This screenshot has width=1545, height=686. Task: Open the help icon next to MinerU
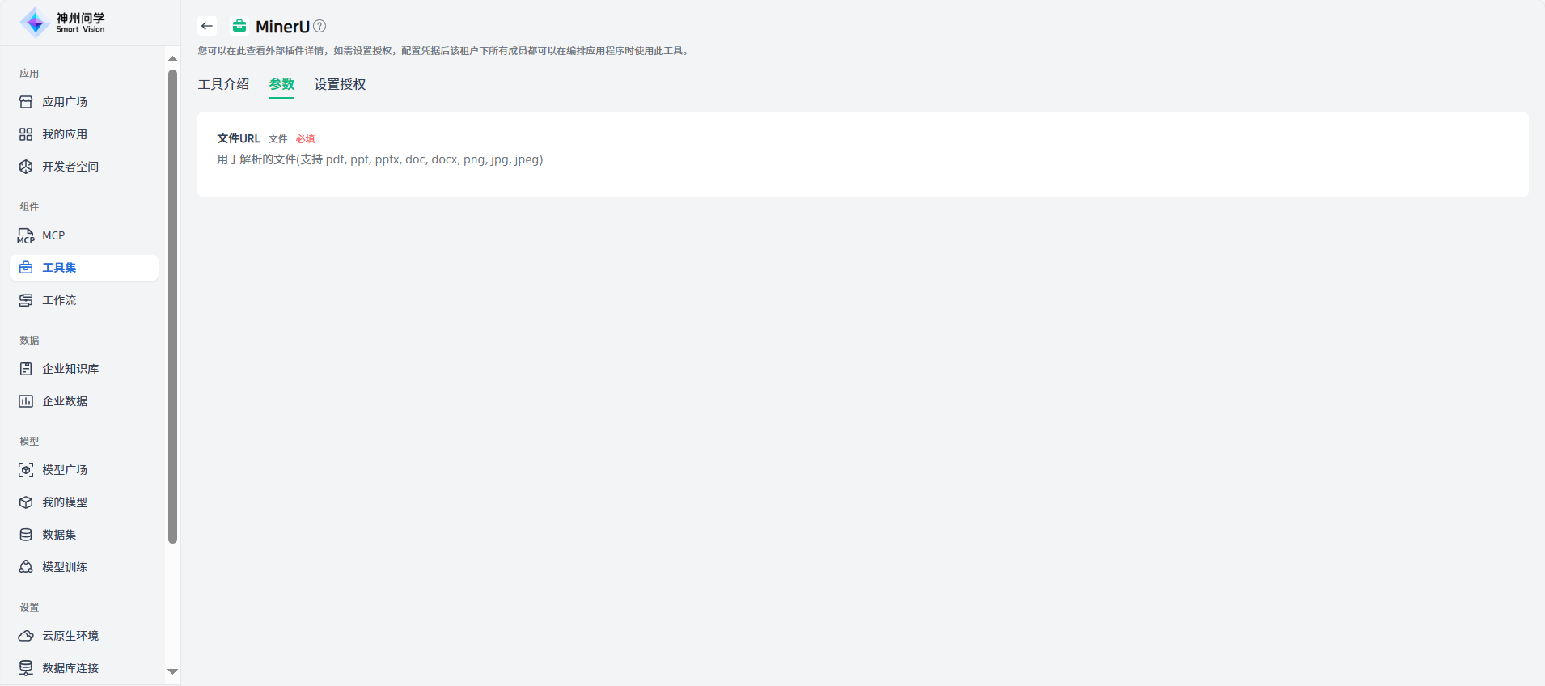(x=320, y=26)
